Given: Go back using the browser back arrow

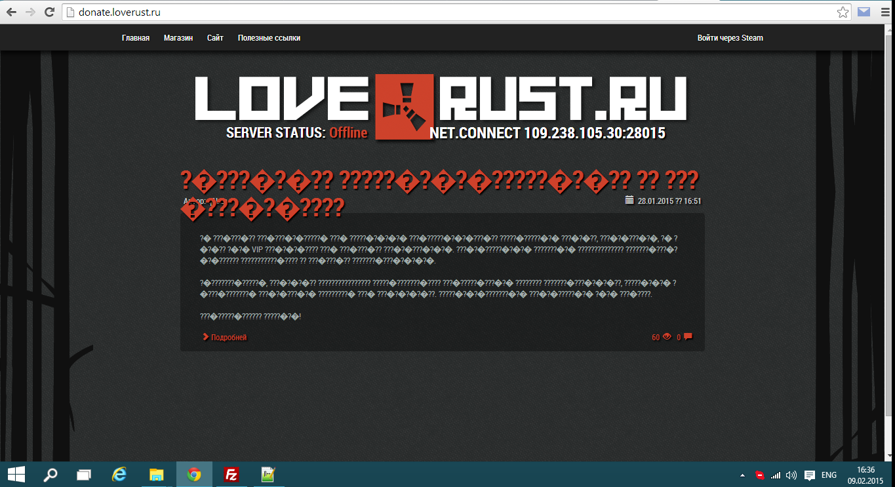Looking at the screenshot, I should coord(11,12).
